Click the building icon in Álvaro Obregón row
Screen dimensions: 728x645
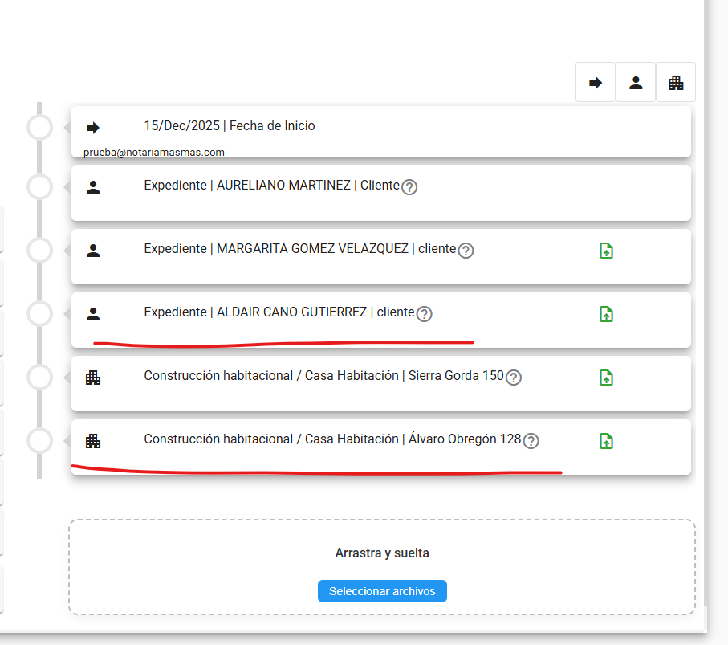click(93, 441)
